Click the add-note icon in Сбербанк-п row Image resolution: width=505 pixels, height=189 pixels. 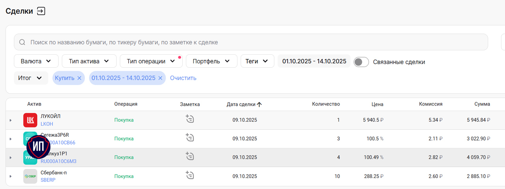click(x=190, y=175)
